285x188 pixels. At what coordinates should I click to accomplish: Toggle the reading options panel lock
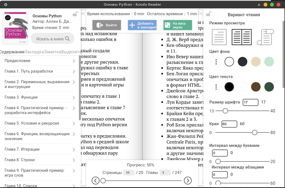tap(209, 14)
